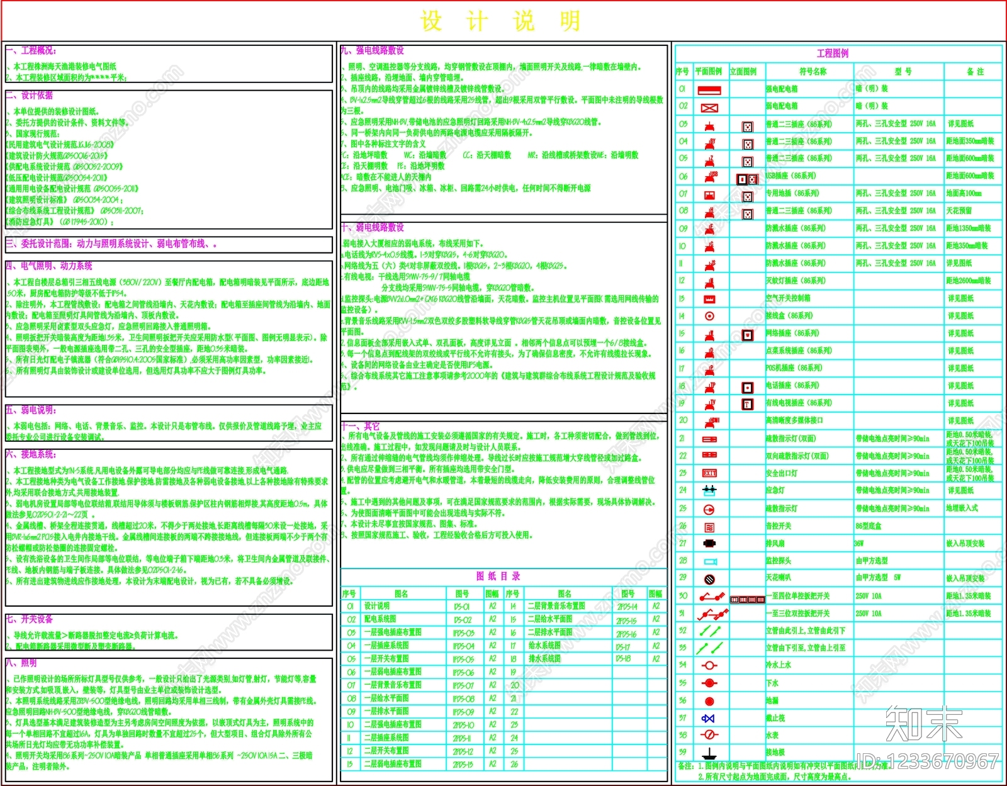This screenshot has width=1007, height=786.
Task: Click the TV elevation symbol for 有线电视插座
Action: pyautogui.click(x=747, y=404)
